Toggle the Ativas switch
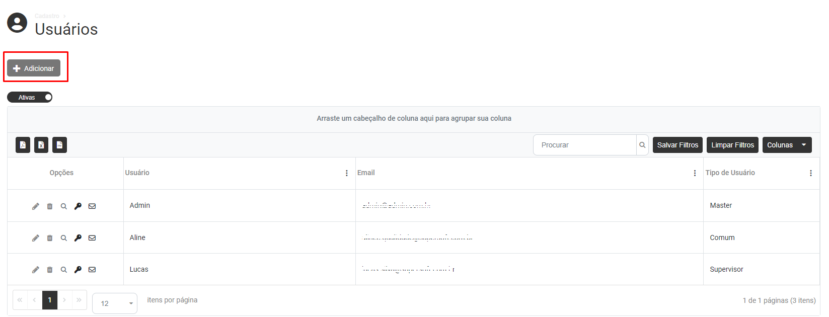Screen dimensions: 829x317 click(x=30, y=97)
